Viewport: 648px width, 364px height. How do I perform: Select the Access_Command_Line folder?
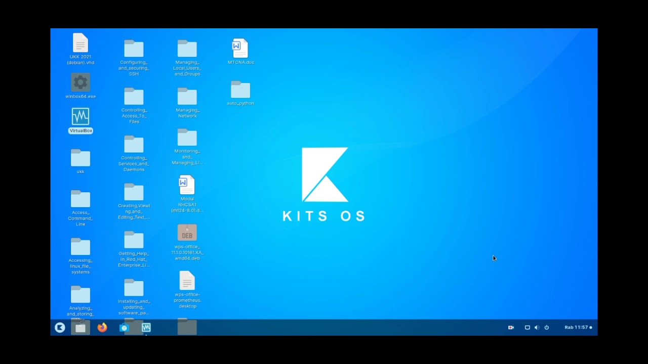tap(80, 208)
